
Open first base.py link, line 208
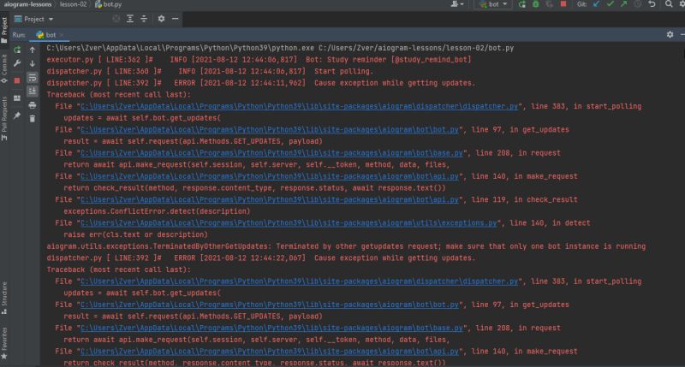pyautogui.click(x=271, y=153)
